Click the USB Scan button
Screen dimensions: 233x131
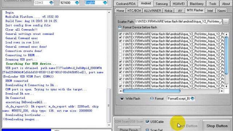tap(136, 122)
